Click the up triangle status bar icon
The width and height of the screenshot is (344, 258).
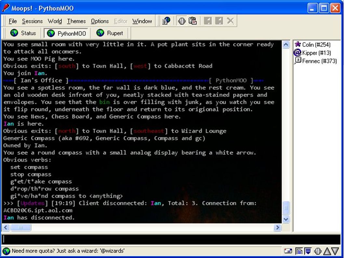327,251
